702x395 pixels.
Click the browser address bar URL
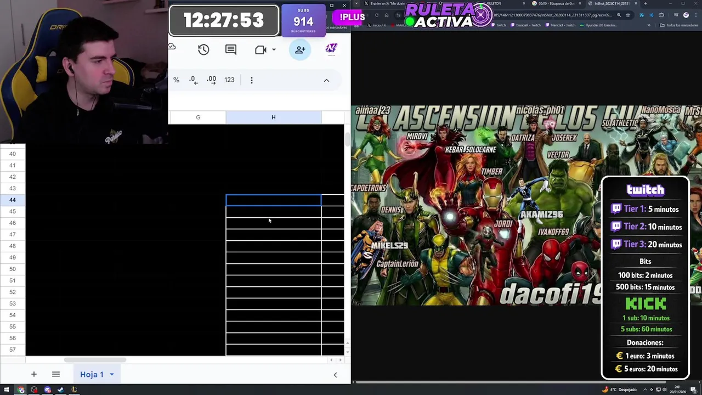pyautogui.click(x=554, y=15)
